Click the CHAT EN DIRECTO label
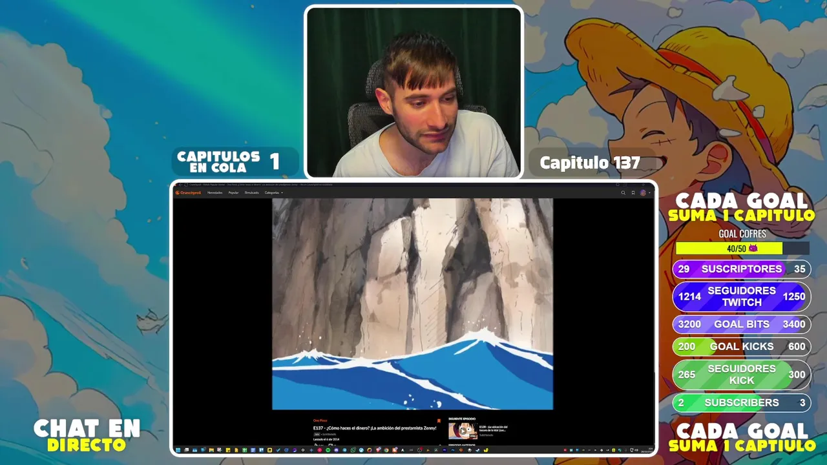The image size is (827, 465). pyautogui.click(x=87, y=435)
